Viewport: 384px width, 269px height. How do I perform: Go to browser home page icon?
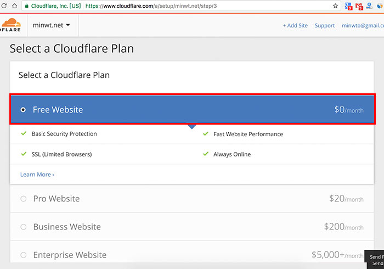click(x=14, y=5)
